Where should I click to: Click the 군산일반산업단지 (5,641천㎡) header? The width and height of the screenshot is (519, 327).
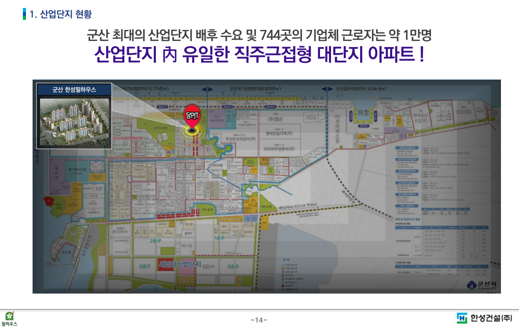361,89
